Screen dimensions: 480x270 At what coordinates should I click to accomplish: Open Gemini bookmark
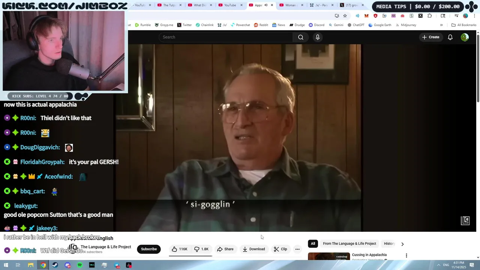336,25
